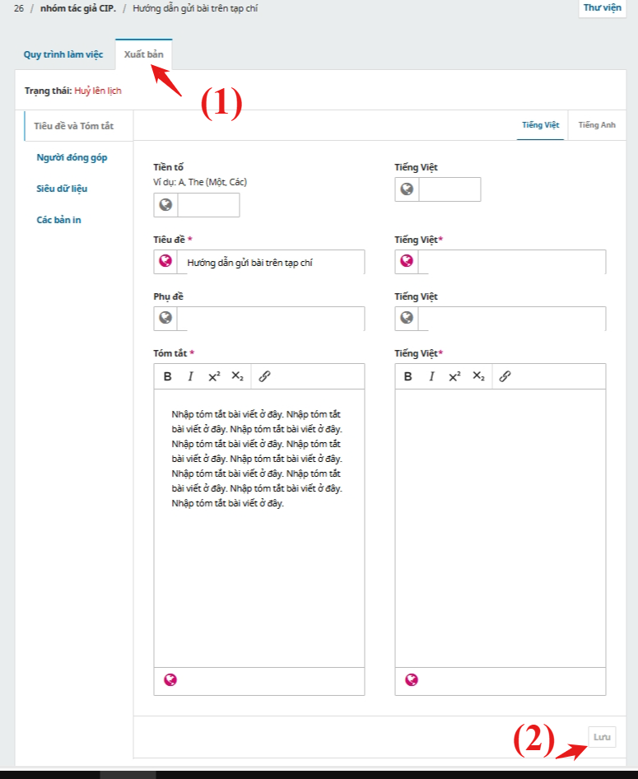
Task: Switch to Tiếng Việt language tab
Action: tap(540, 125)
